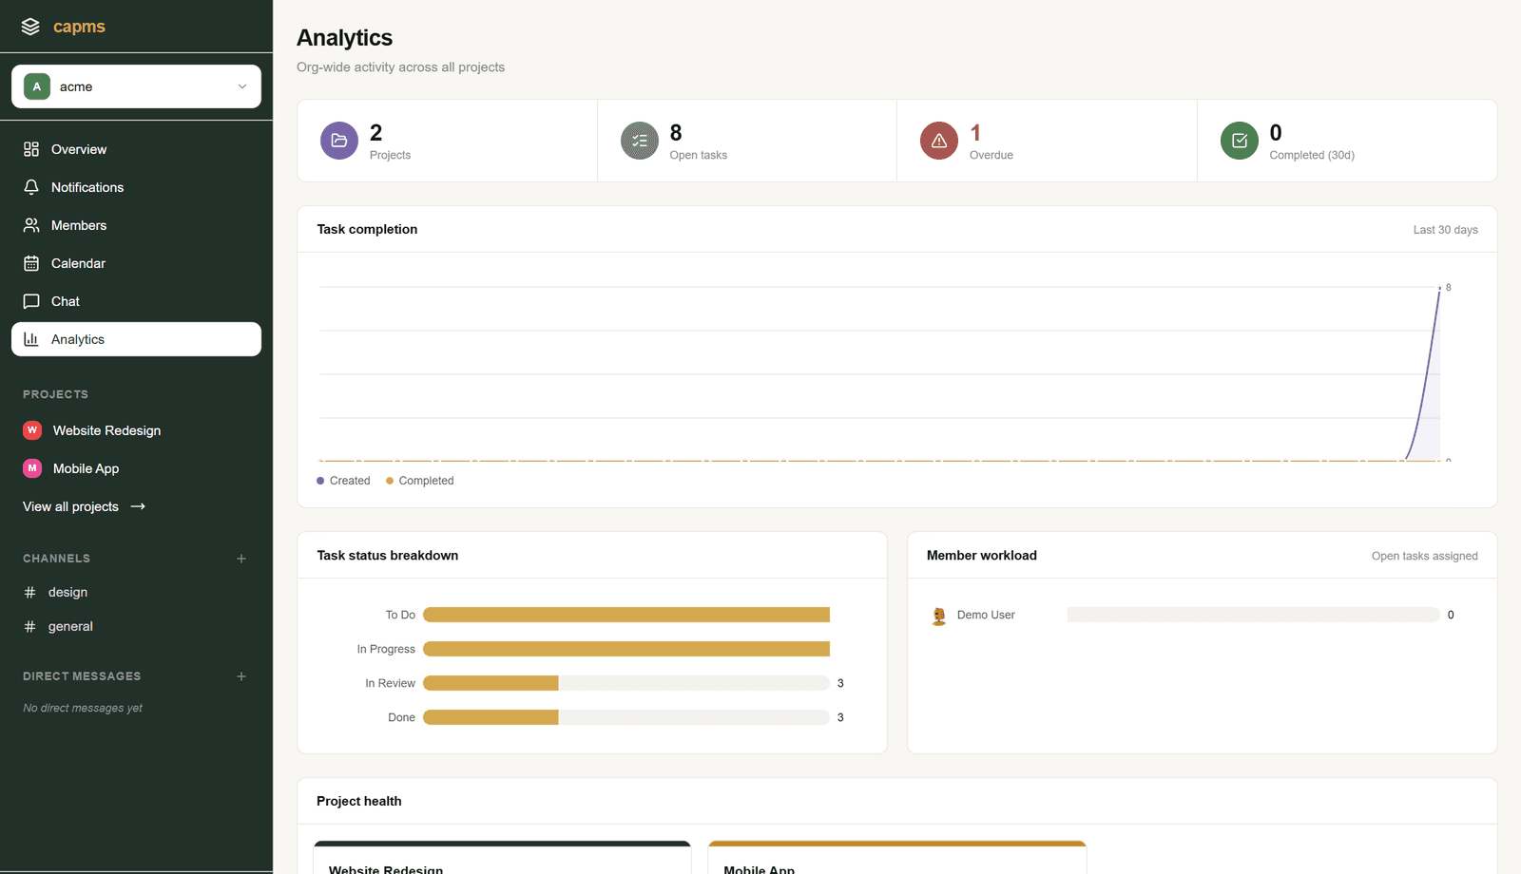Screen dimensions: 1521x874
Task: Click the Chat bubble icon
Action: coord(31,301)
